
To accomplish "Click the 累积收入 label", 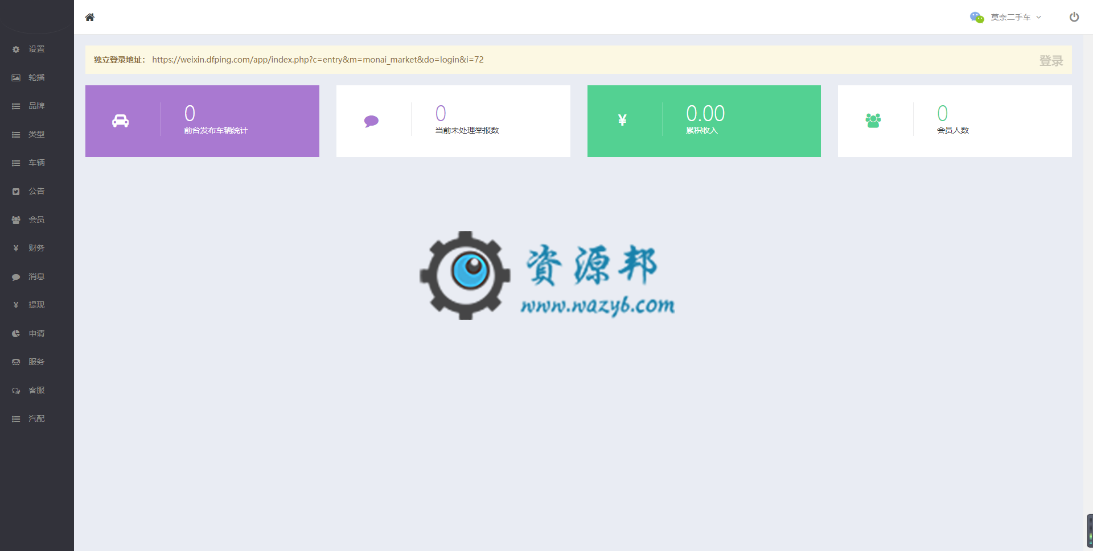I will [x=702, y=130].
